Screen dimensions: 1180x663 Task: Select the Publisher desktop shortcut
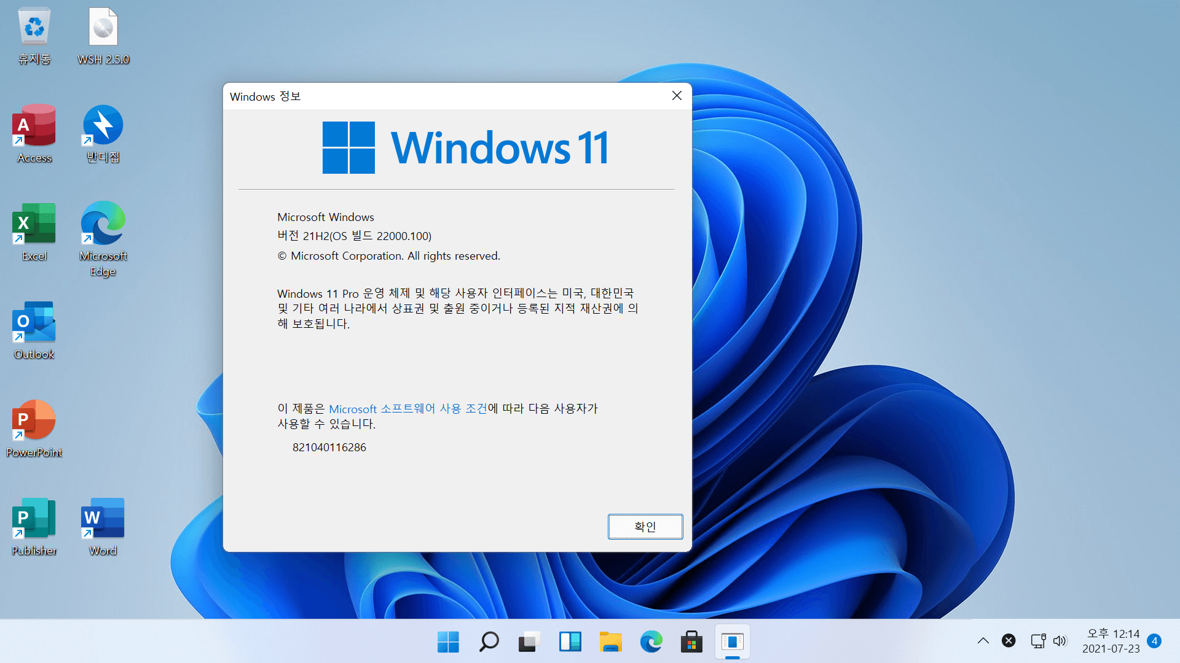(34, 527)
